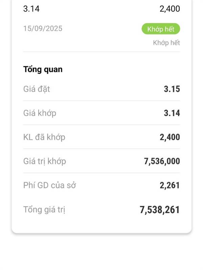Select the matched value 7,536,000

click(x=162, y=161)
